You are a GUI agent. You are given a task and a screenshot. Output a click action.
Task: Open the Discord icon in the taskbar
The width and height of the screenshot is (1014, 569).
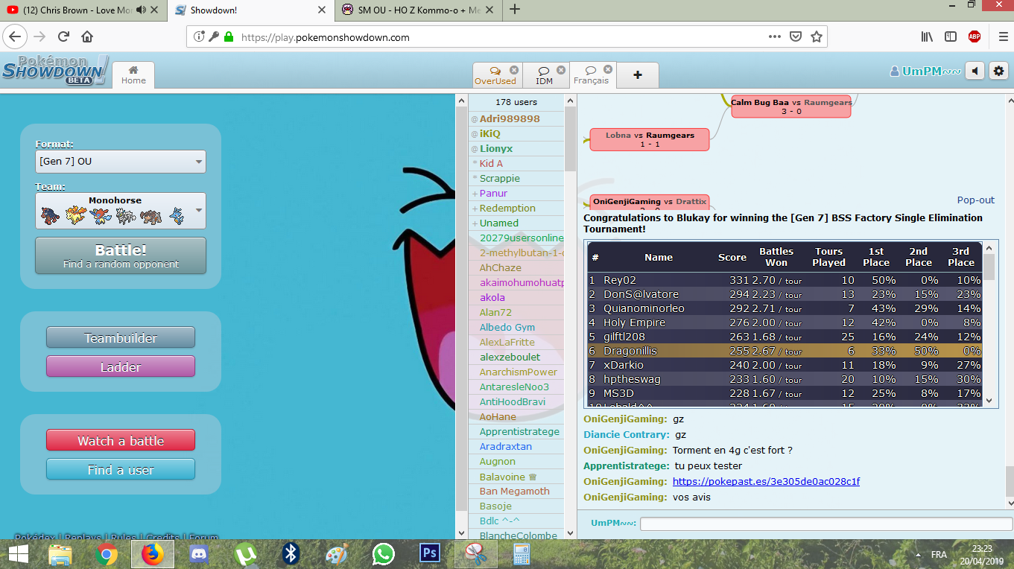click(198, 553)
